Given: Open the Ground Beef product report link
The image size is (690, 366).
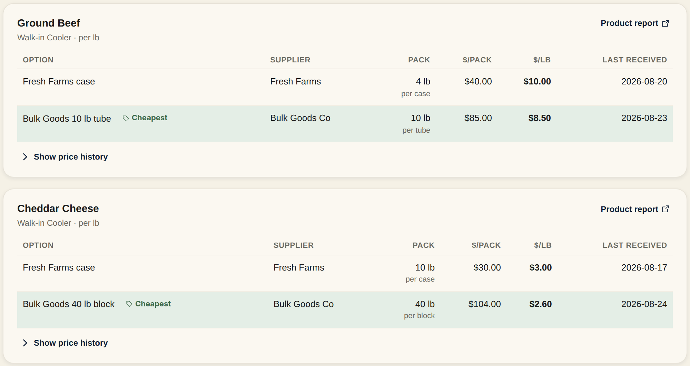Looking at the screenshot, I should tap(635, 23).
